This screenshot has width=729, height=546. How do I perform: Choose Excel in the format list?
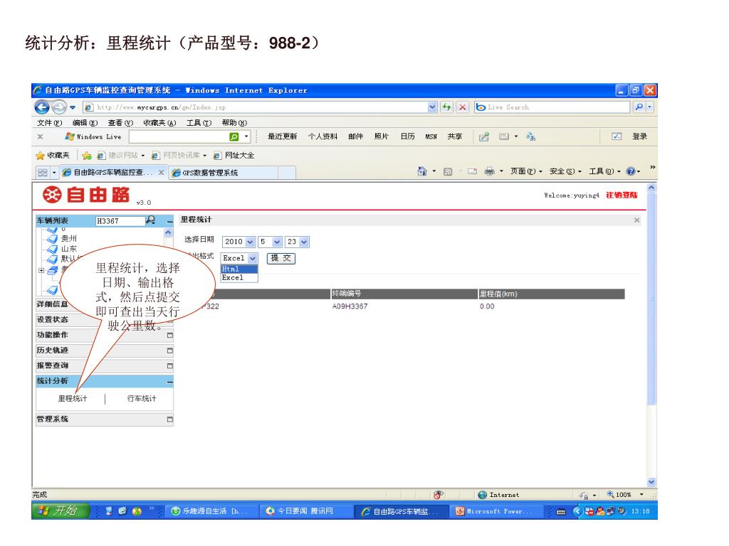(x=239, y=278)
